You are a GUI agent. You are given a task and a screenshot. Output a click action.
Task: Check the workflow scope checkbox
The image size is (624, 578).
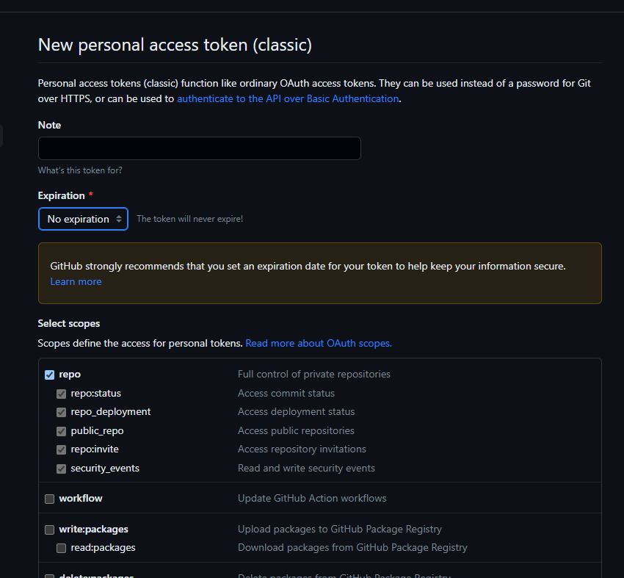[50, 499]
